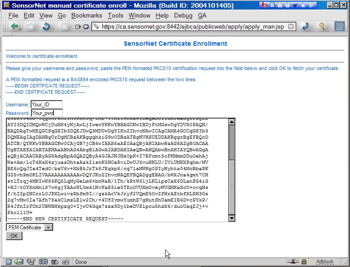350x267 pixels.
Task: Click the 'Done' status bar text
Action: 81,262
